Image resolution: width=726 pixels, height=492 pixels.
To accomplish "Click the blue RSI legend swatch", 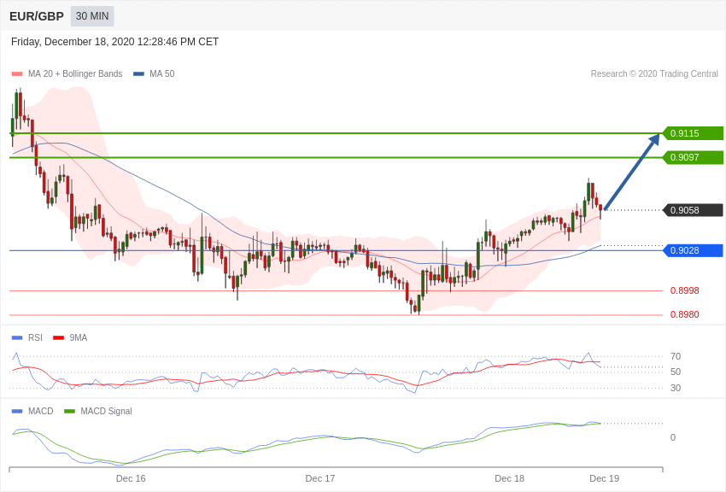I will (x=17, y=338).
